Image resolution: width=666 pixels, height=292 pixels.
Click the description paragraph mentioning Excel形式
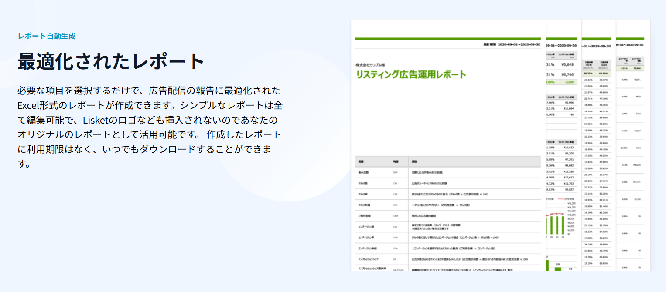pyautogui.click(x=149, y=128)
